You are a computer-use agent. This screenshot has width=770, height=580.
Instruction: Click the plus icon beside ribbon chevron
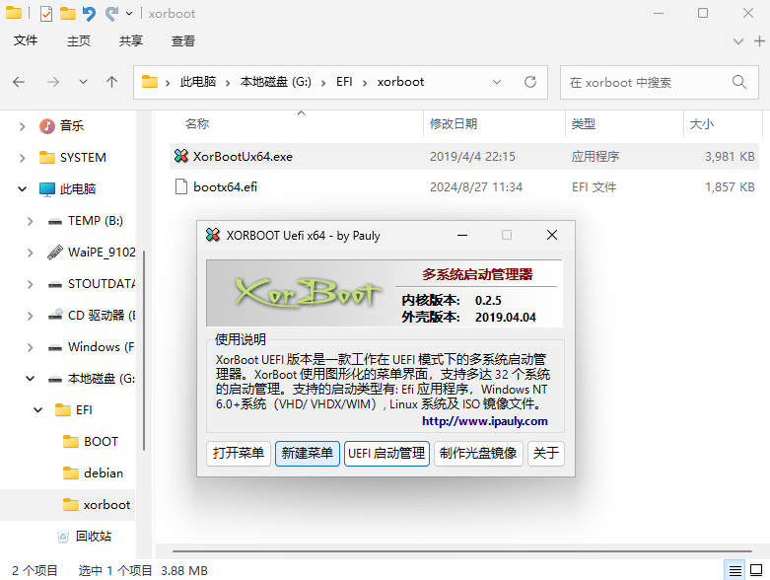(759, 41)
